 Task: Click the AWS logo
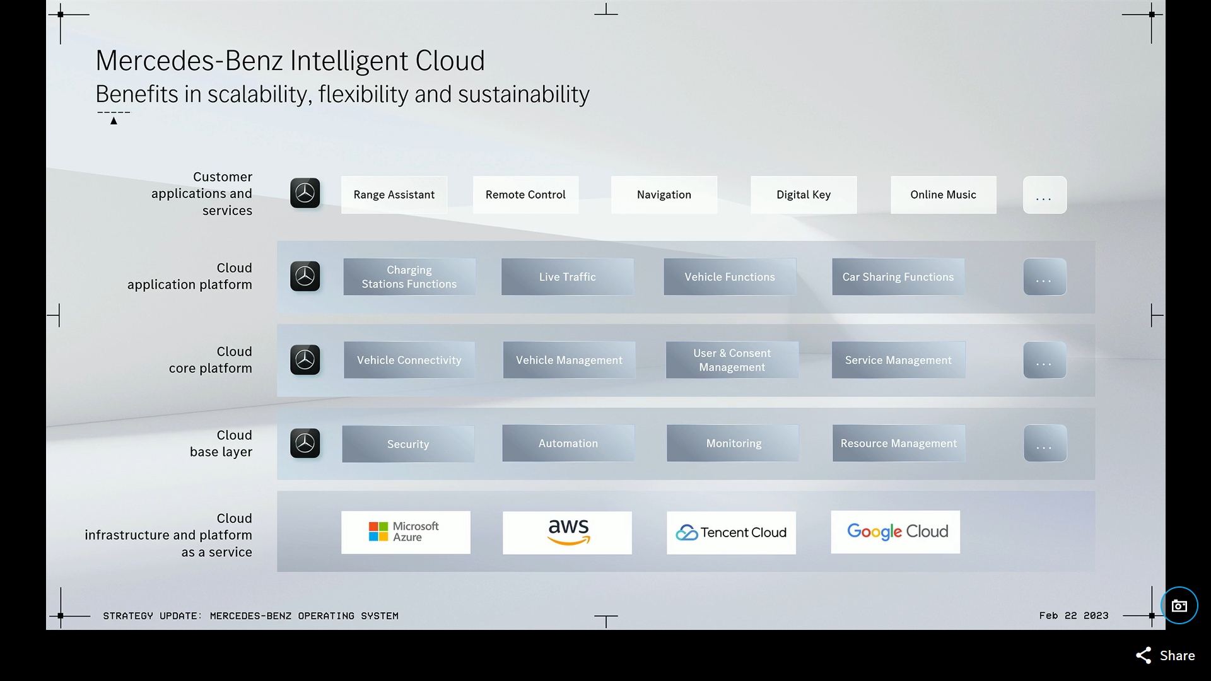click(x=567, y=533)
